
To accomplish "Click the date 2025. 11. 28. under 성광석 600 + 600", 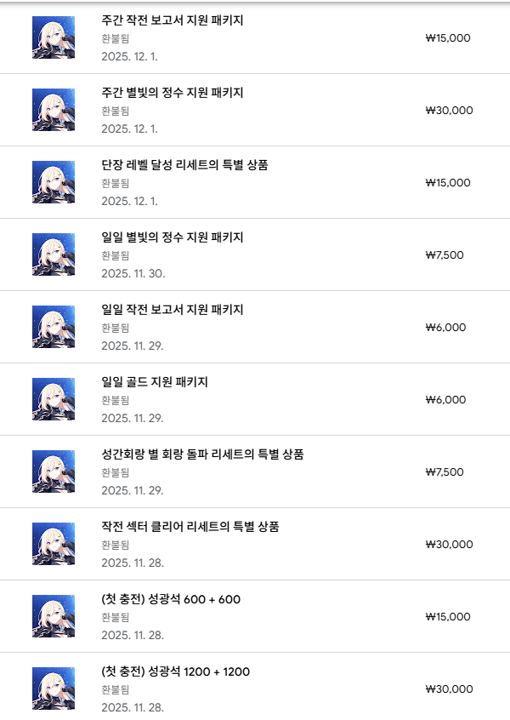I will click(129, 637).
